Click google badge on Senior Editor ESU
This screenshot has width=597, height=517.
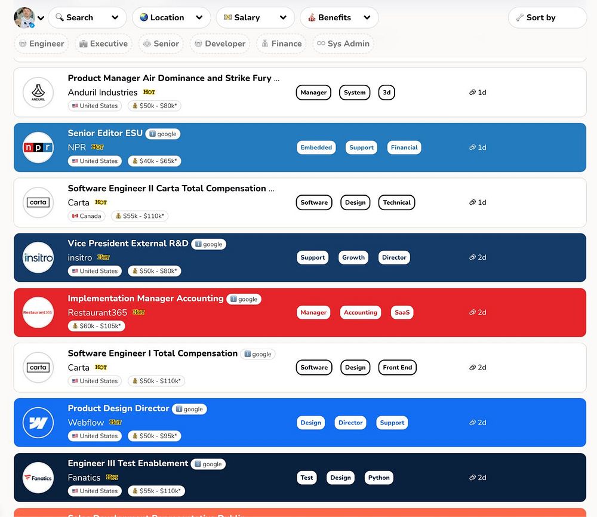pos(163,134)
